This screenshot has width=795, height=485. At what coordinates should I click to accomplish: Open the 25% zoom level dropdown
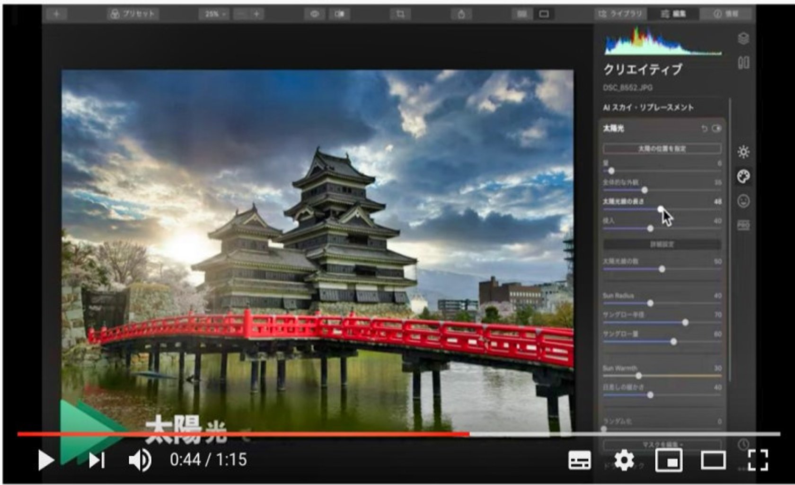click(214, 14)
